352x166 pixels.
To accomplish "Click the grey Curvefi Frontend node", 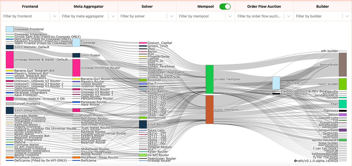I will [x=10, y=104].
